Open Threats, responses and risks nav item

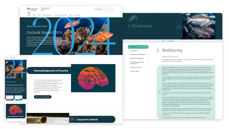click(61, 15)
